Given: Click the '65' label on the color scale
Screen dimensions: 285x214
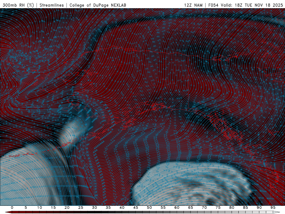Looking at the screenshot, I should coord(191,208).
